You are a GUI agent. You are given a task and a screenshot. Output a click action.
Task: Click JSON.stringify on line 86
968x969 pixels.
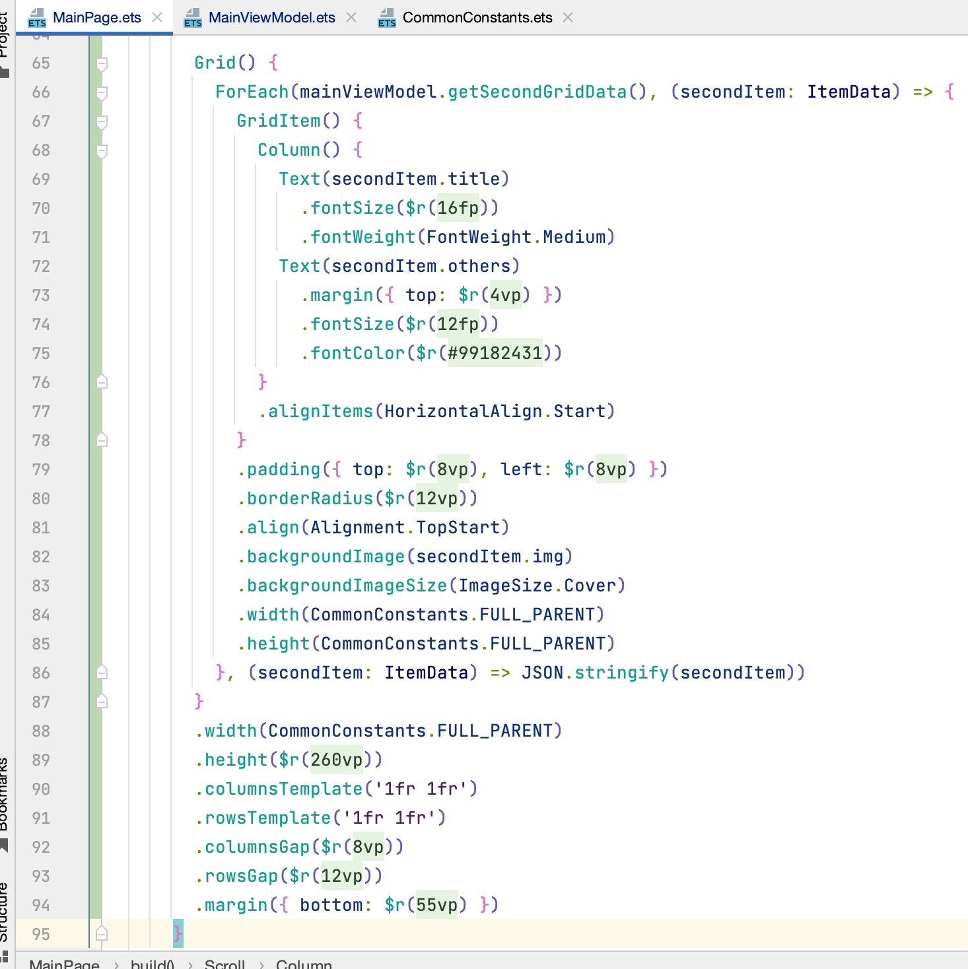click(x=596, y=673)
